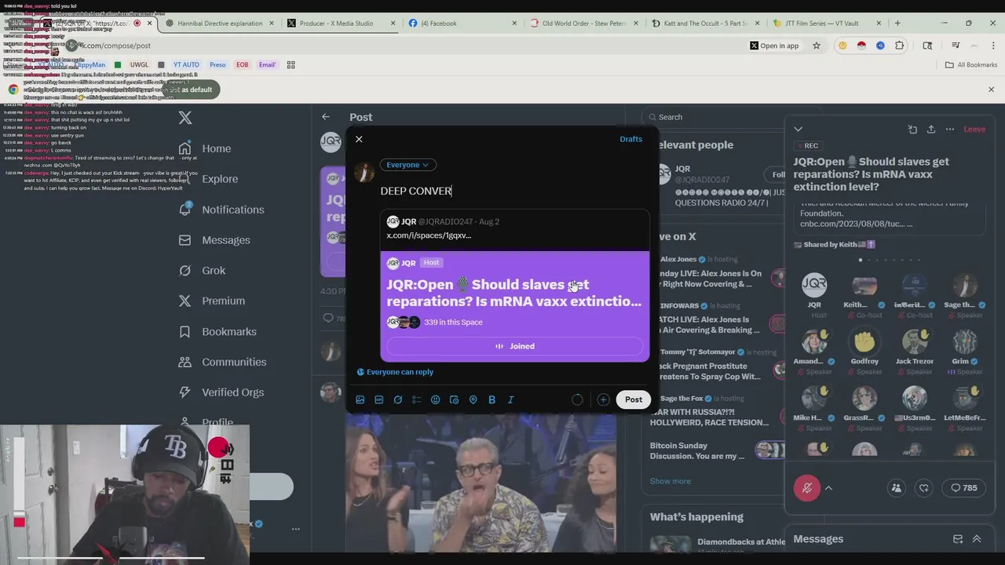Publish with the Post button
The width and height of the screenshot is (1005, 565).
click(x=634, y=399)
